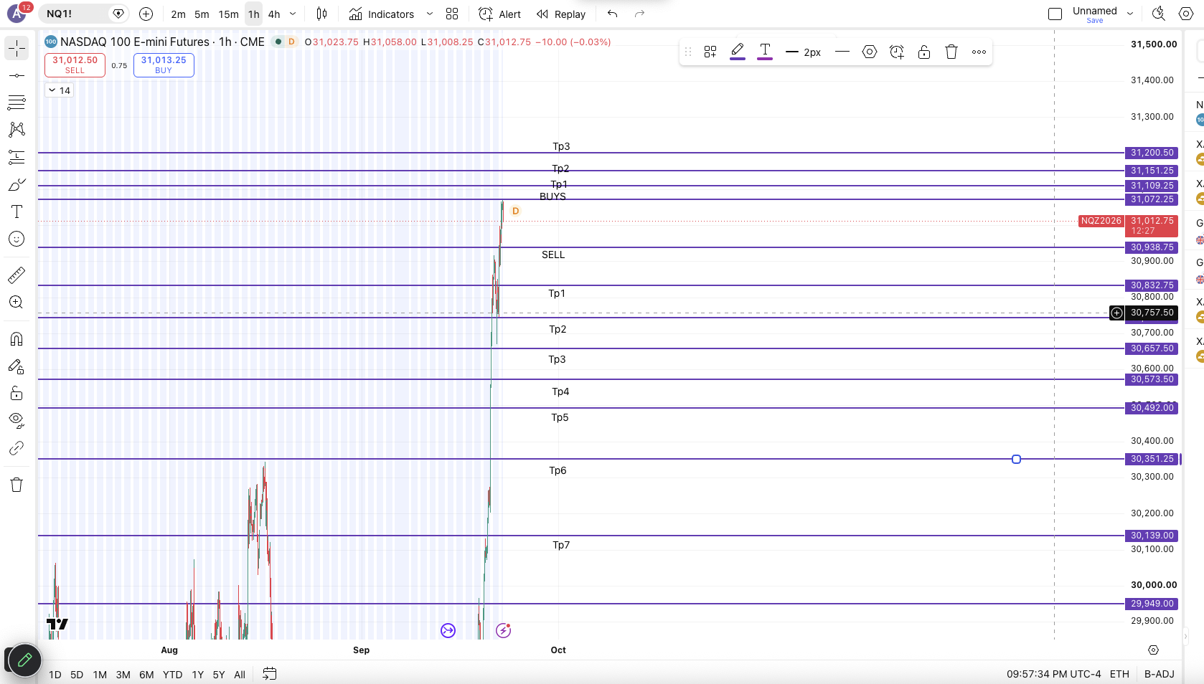Toggle stay in drawing mode

pos(17,366)
